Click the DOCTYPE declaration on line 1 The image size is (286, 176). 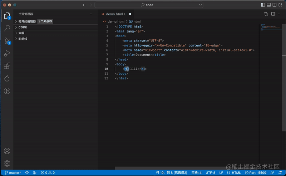click(129, 27)
